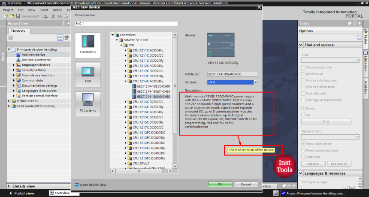The height and width of the screenshot is (197, 369).
Task: Select the Controllers device category icon
Action: [x=88, y=45]
